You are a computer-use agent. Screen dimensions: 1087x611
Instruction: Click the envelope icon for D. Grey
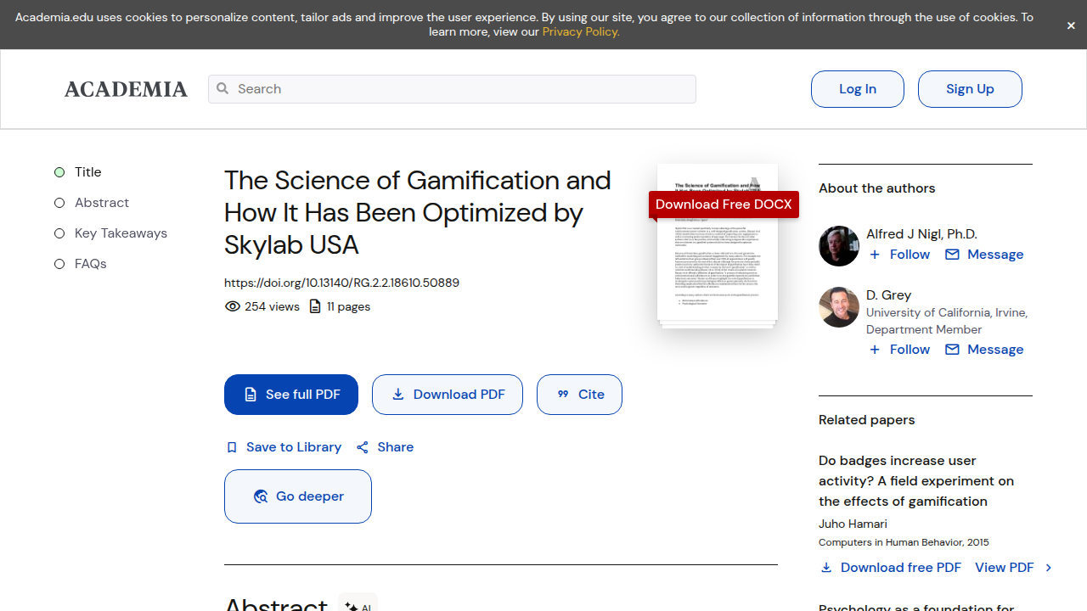pyautogui.click(x=953, y=350)
